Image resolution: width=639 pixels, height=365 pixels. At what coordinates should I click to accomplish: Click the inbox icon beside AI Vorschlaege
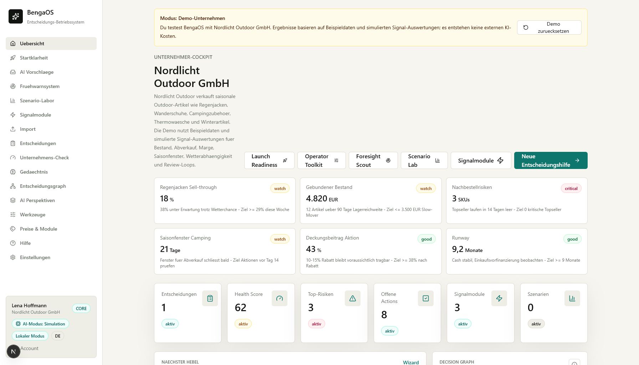click(13, 72)
